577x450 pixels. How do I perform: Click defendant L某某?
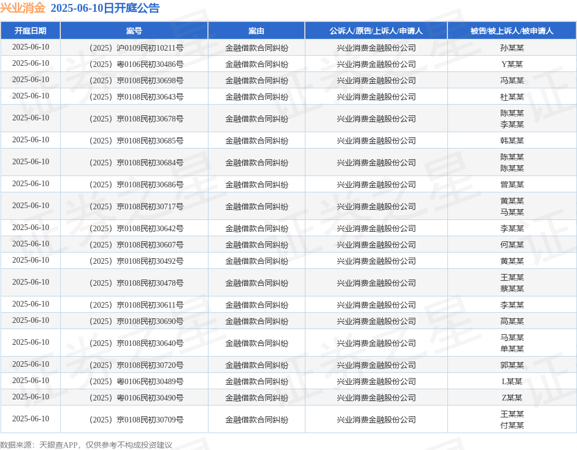click(512, 381)
